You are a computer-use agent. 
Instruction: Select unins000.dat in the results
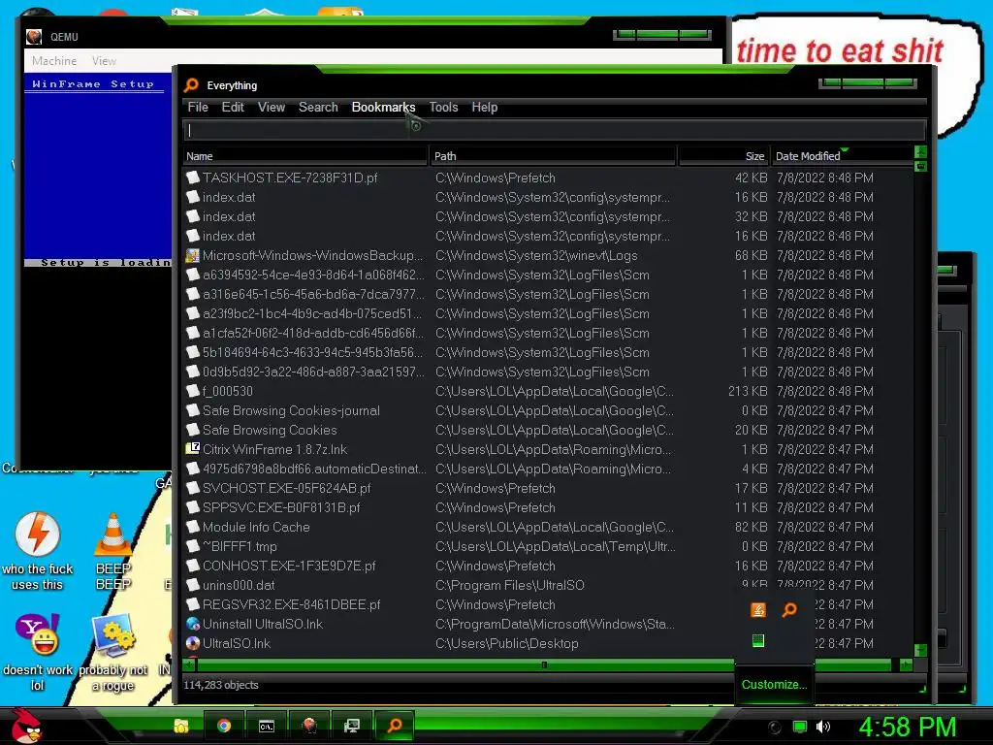(x=547, y=585)
